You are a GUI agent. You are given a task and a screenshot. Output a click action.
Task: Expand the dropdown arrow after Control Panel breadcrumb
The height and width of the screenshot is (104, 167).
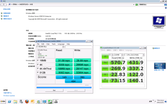click(x=18, y=4)
